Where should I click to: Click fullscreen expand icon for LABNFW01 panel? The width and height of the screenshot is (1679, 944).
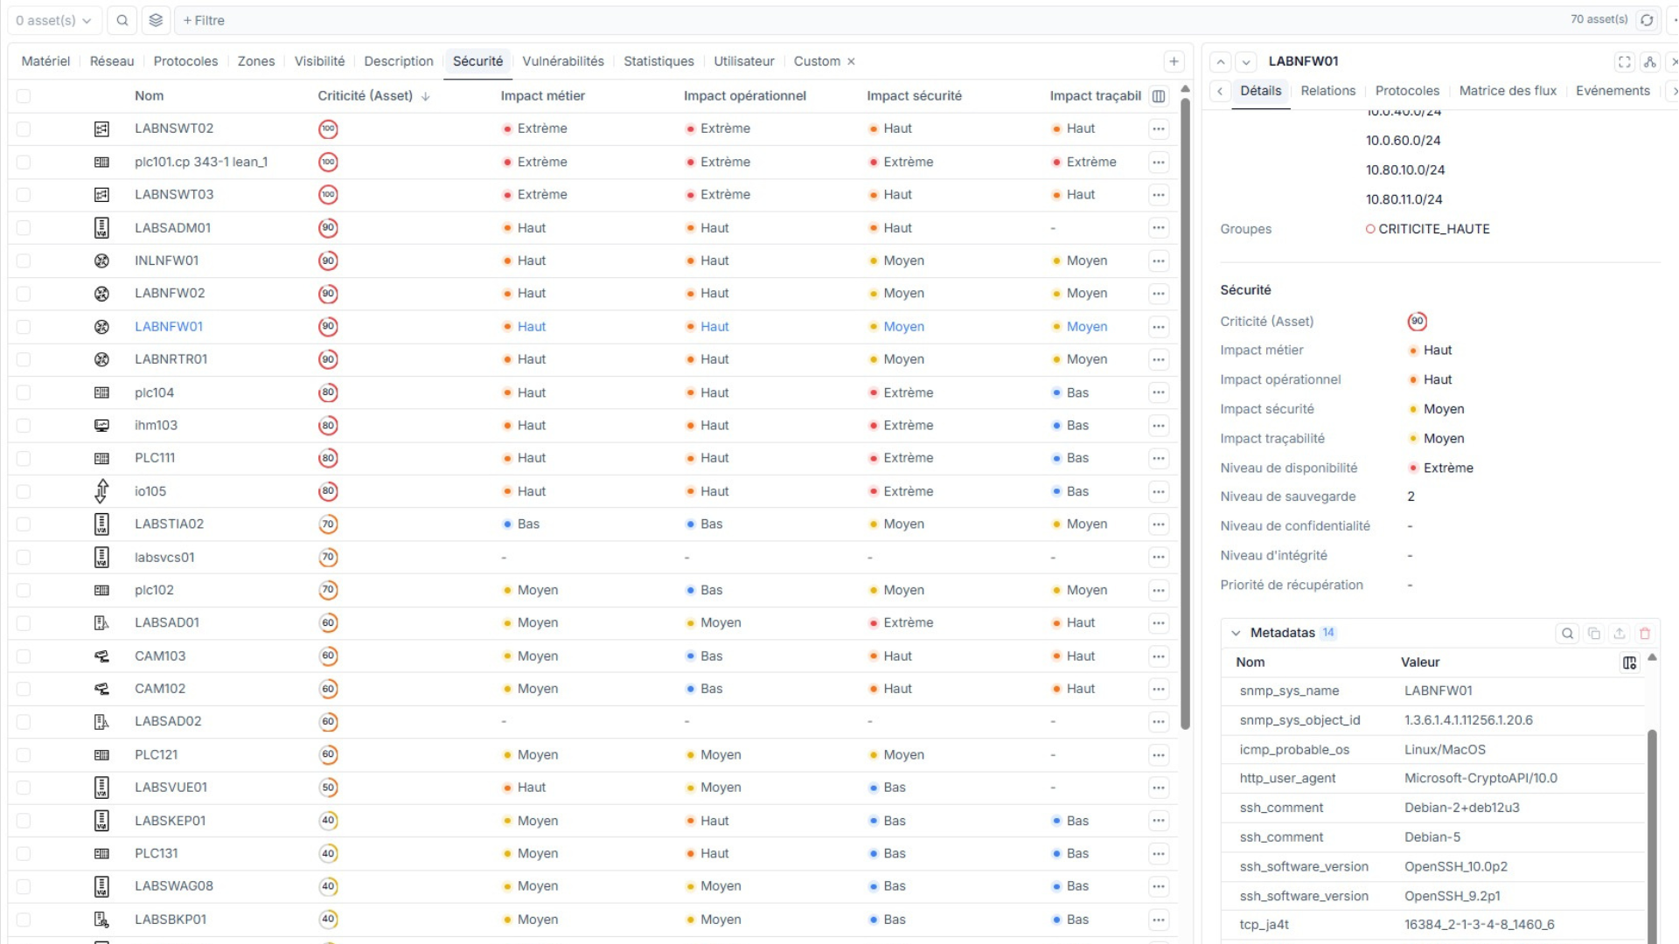[x=1624, y=61]
